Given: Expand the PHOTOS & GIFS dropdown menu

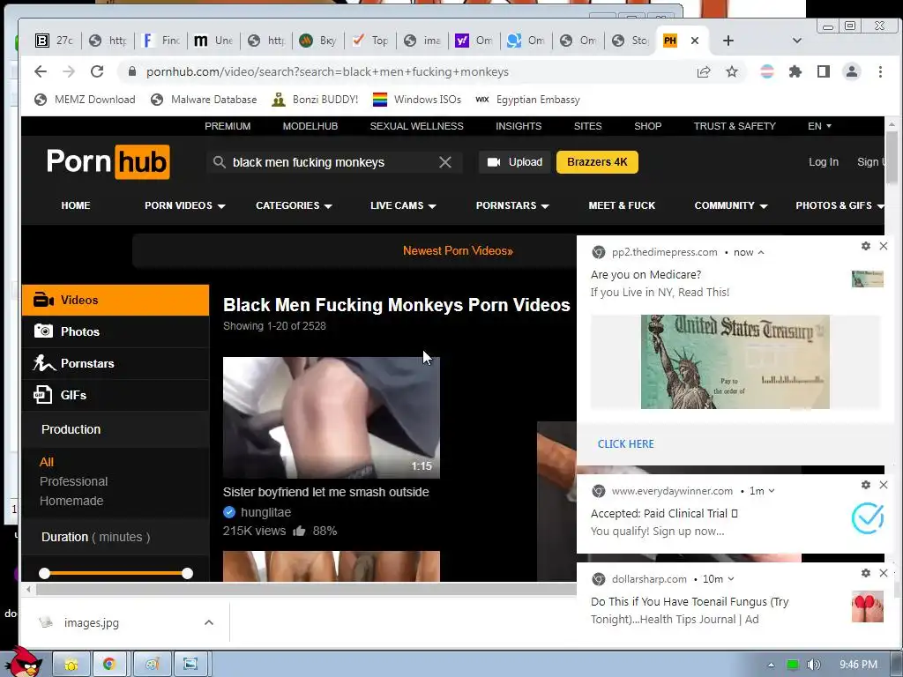Looking at the screenshot, I should point(840,205).
